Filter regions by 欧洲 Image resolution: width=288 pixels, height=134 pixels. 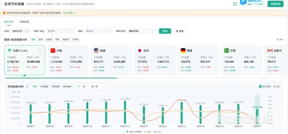(57, 40)
